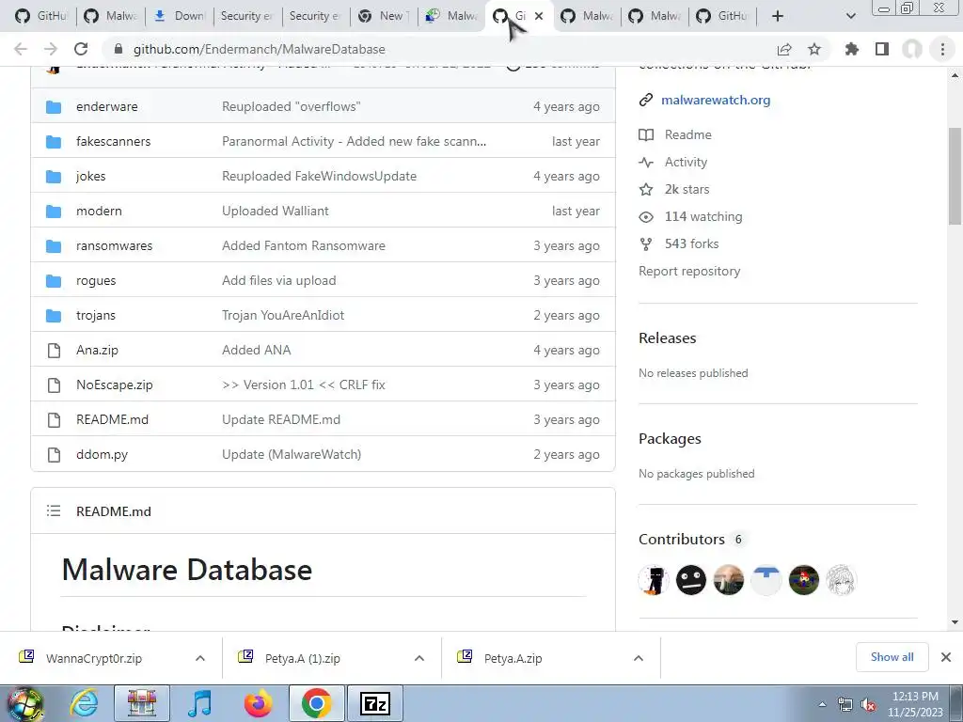The width and height of the screenshot is (963, 722).
Task: Expand WannaCrypt0r.zip download options
Action: tap(200, 658)
